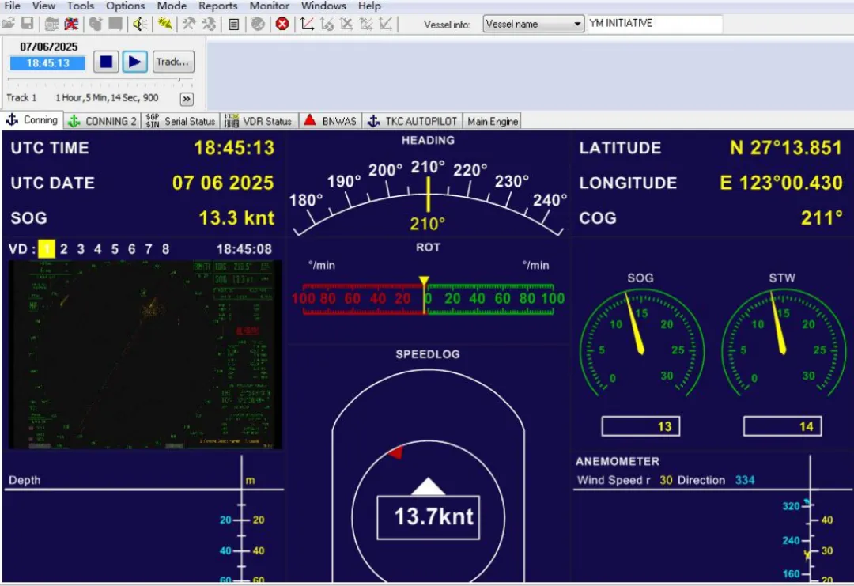
Task: Stop the track playback
Action: click(x=106, y=62)
